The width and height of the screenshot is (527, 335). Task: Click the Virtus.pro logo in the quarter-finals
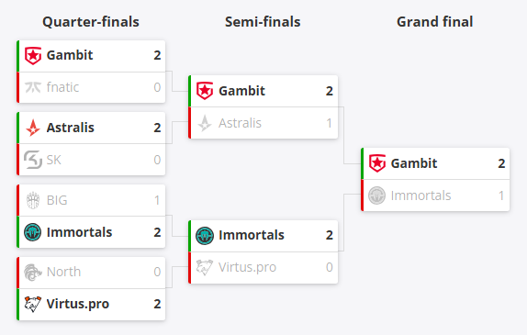(33, 304)
